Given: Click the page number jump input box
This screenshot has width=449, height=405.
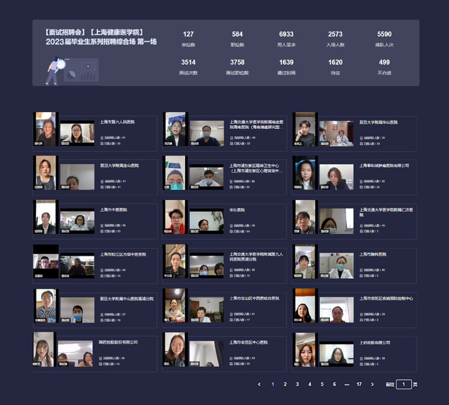Looking at the screenshot, I should pos(404,385).
